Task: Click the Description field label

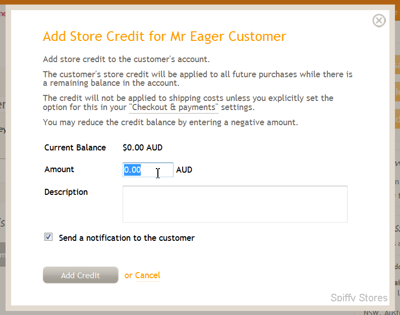Action: 66,192
